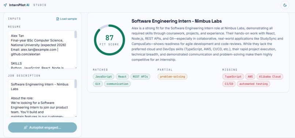Click the Alibaba Cloud missing skill tag
The image size is (295, 138).
tap(270, 77)
